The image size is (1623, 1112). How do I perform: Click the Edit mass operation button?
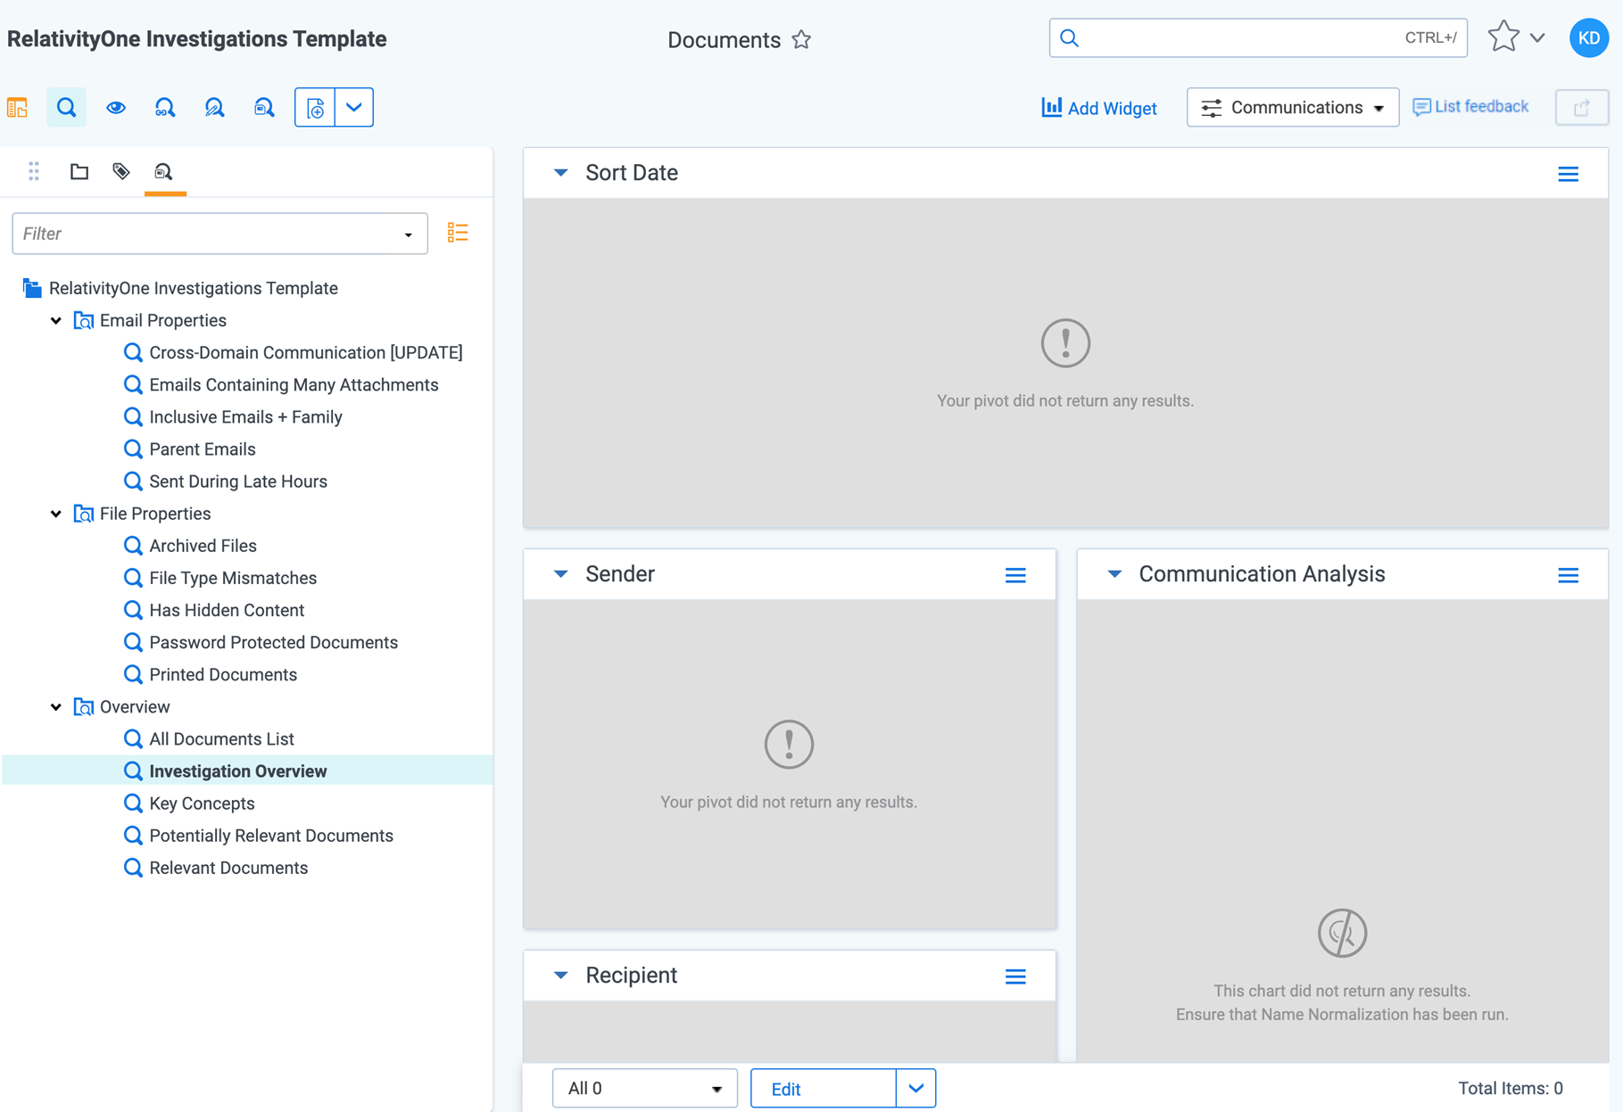(824, 1088)
